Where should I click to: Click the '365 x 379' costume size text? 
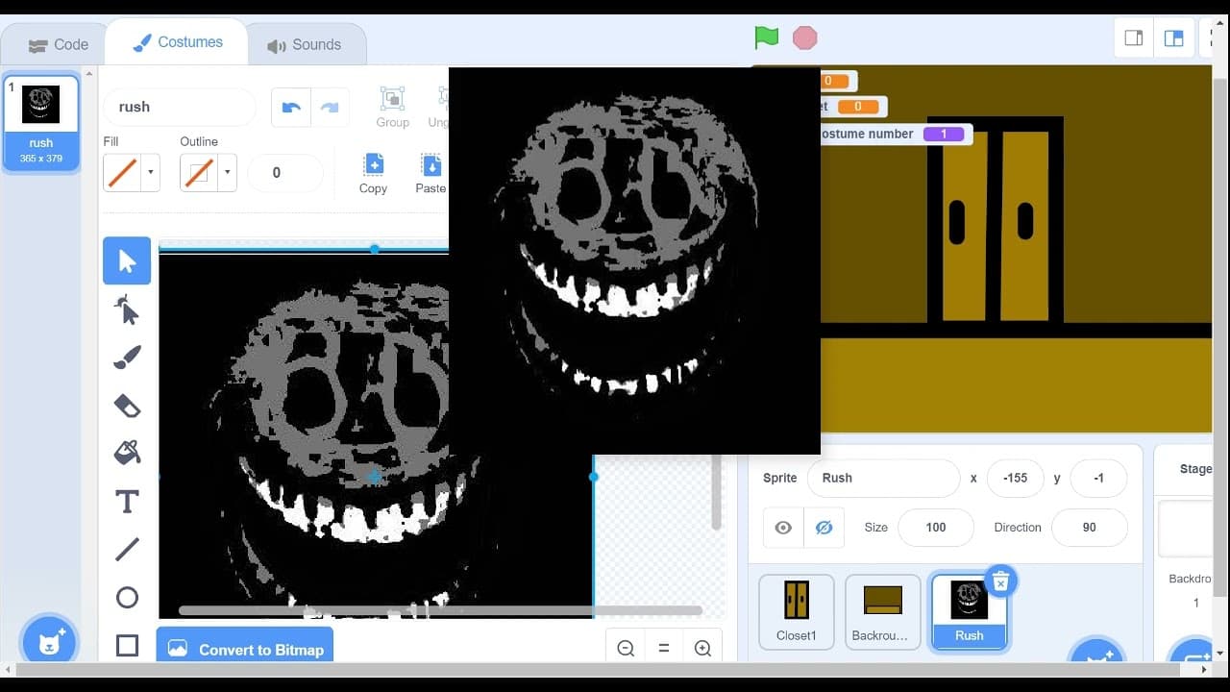41,159
